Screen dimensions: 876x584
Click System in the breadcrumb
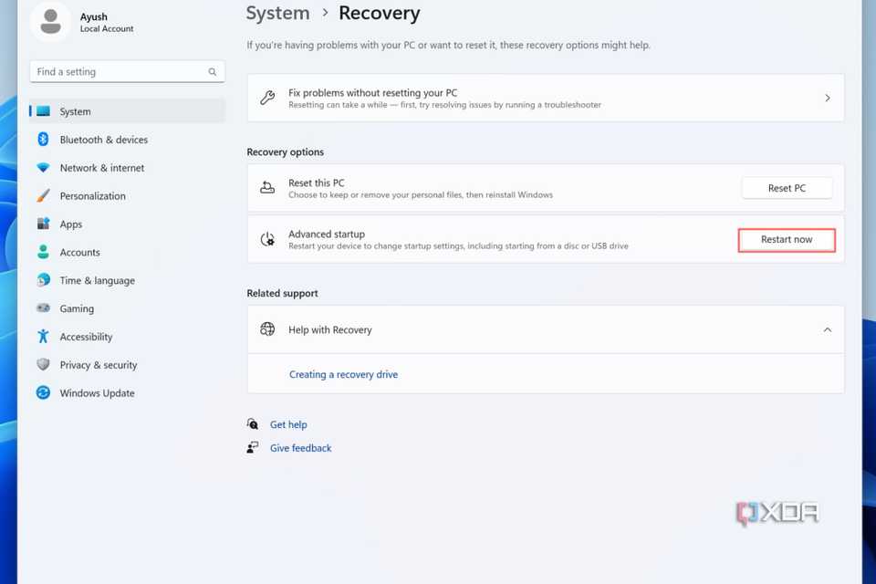click(x=277, y=13)
